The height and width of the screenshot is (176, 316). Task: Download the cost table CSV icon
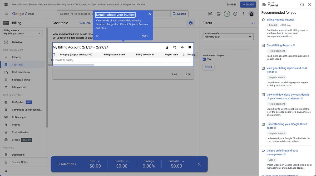(x=167, y=47)
